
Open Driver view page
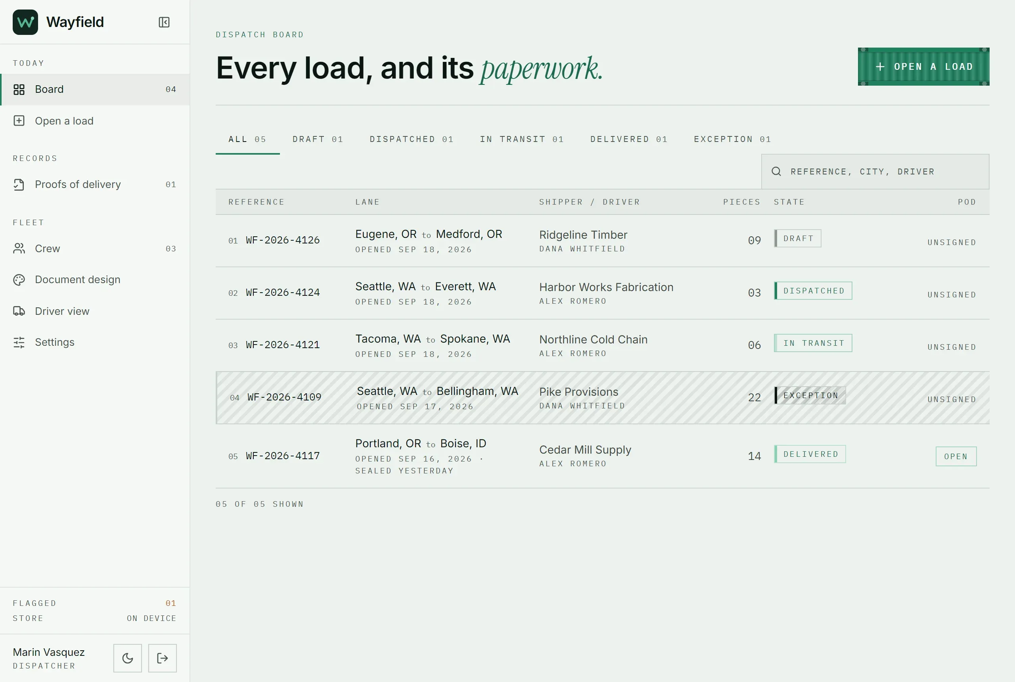(95, 311)
